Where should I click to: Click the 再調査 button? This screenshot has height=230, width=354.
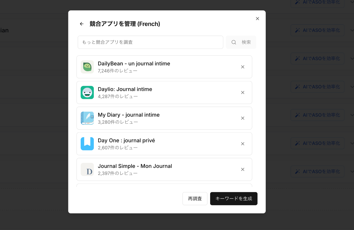[195, 198]
